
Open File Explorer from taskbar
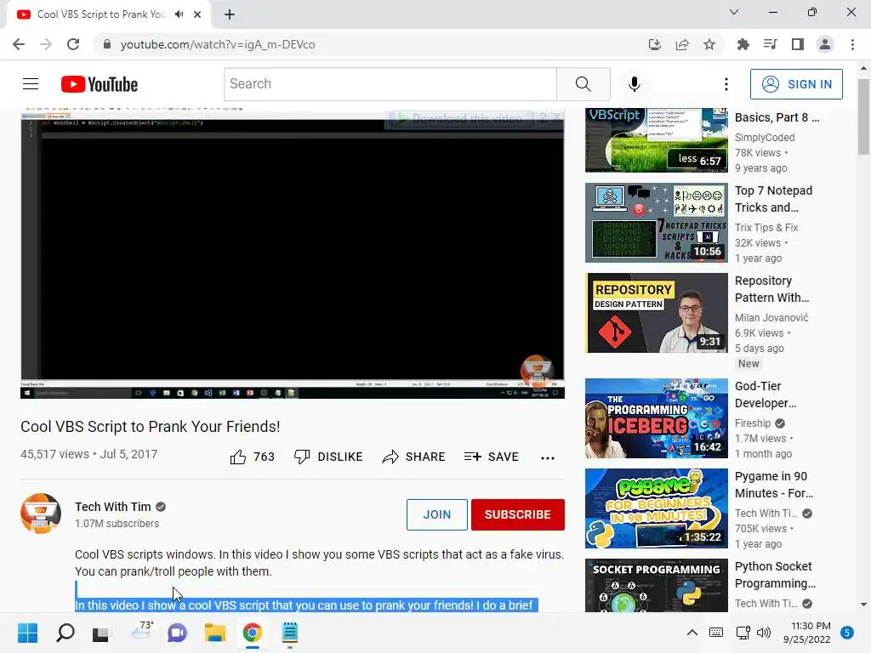pos(215,633)
